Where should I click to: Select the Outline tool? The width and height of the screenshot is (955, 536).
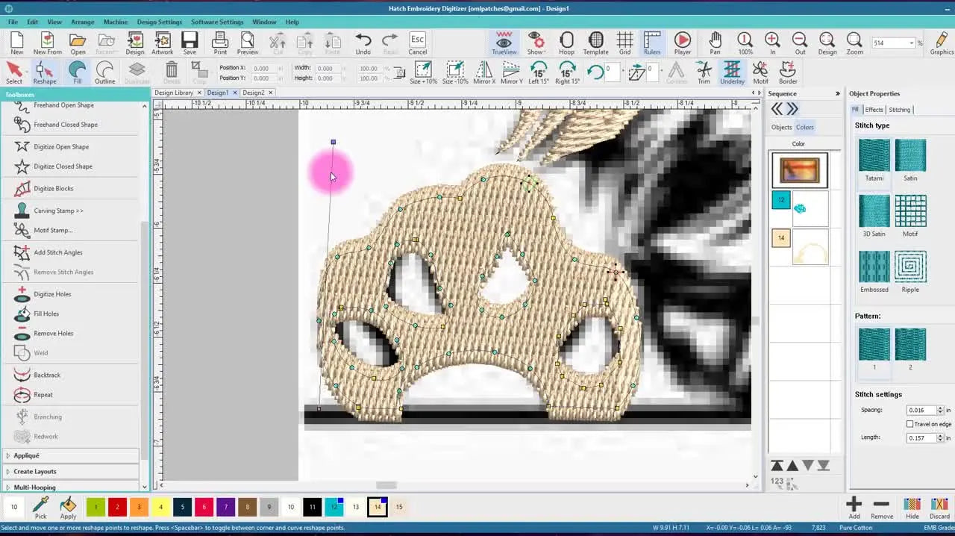(x=104, y=72)
